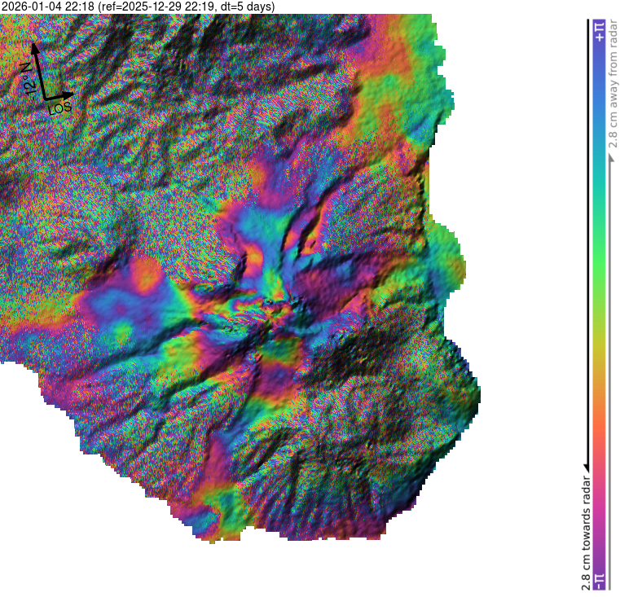
Task: Click the -12° N heading label
Action: point(27,80)
